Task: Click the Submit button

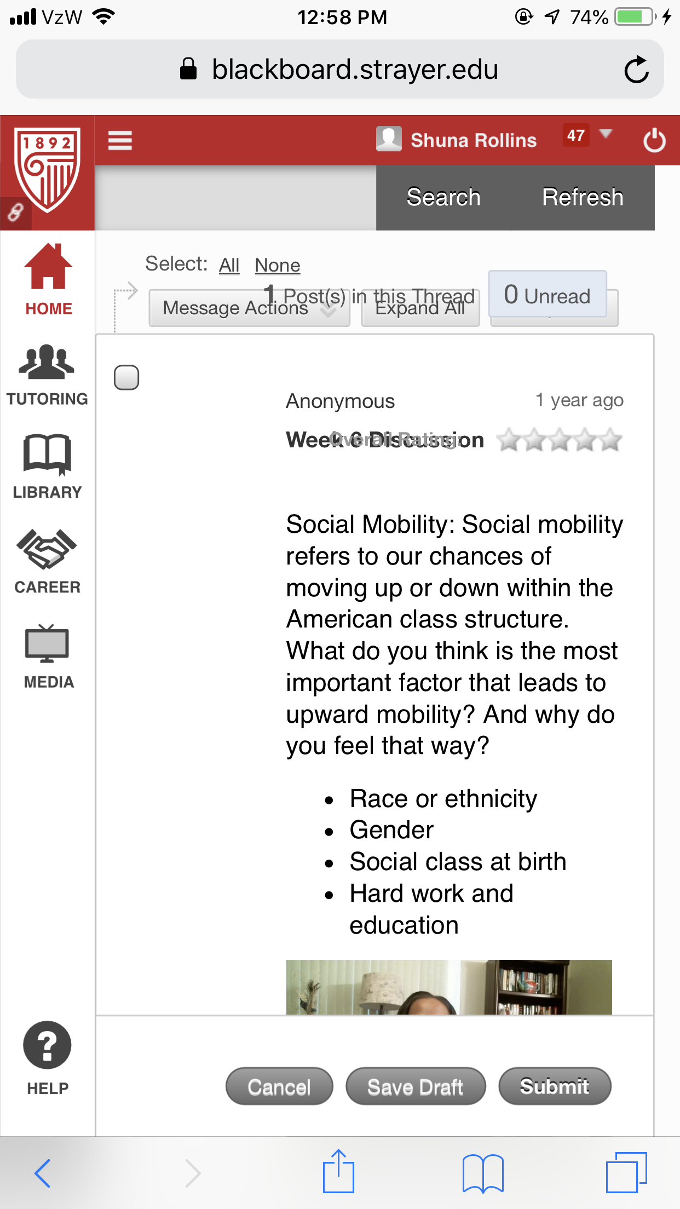Action: [x=555, y=1086]
